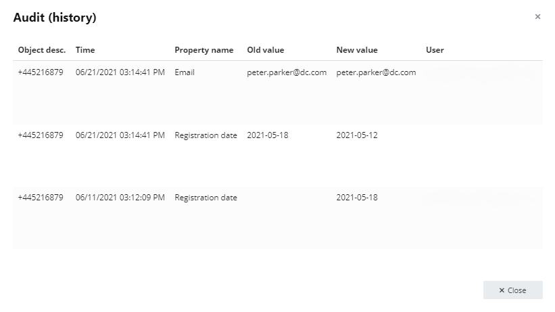Click the 06/11/2021 03:12:09 PM timestamp
This screenshot has width=555, height=312.
[x=120, y=198]
